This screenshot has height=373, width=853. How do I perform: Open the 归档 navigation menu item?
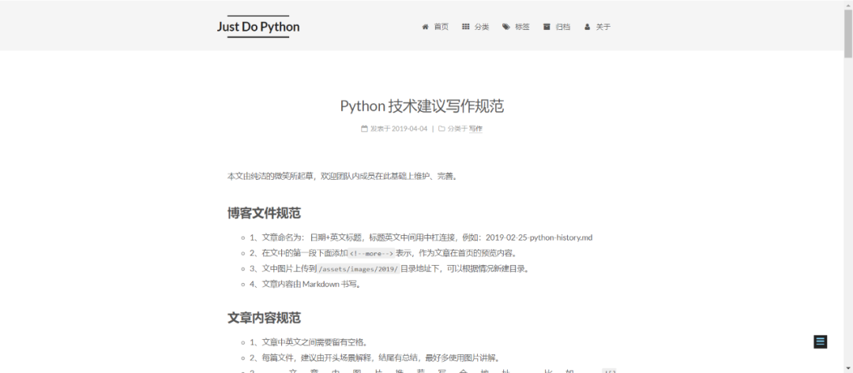coord(562,27)
